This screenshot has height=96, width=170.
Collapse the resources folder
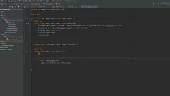point(1,35)
